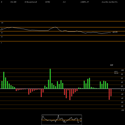Click the 36 value in mini chart

pyautogui.click(x=81, y=118)
